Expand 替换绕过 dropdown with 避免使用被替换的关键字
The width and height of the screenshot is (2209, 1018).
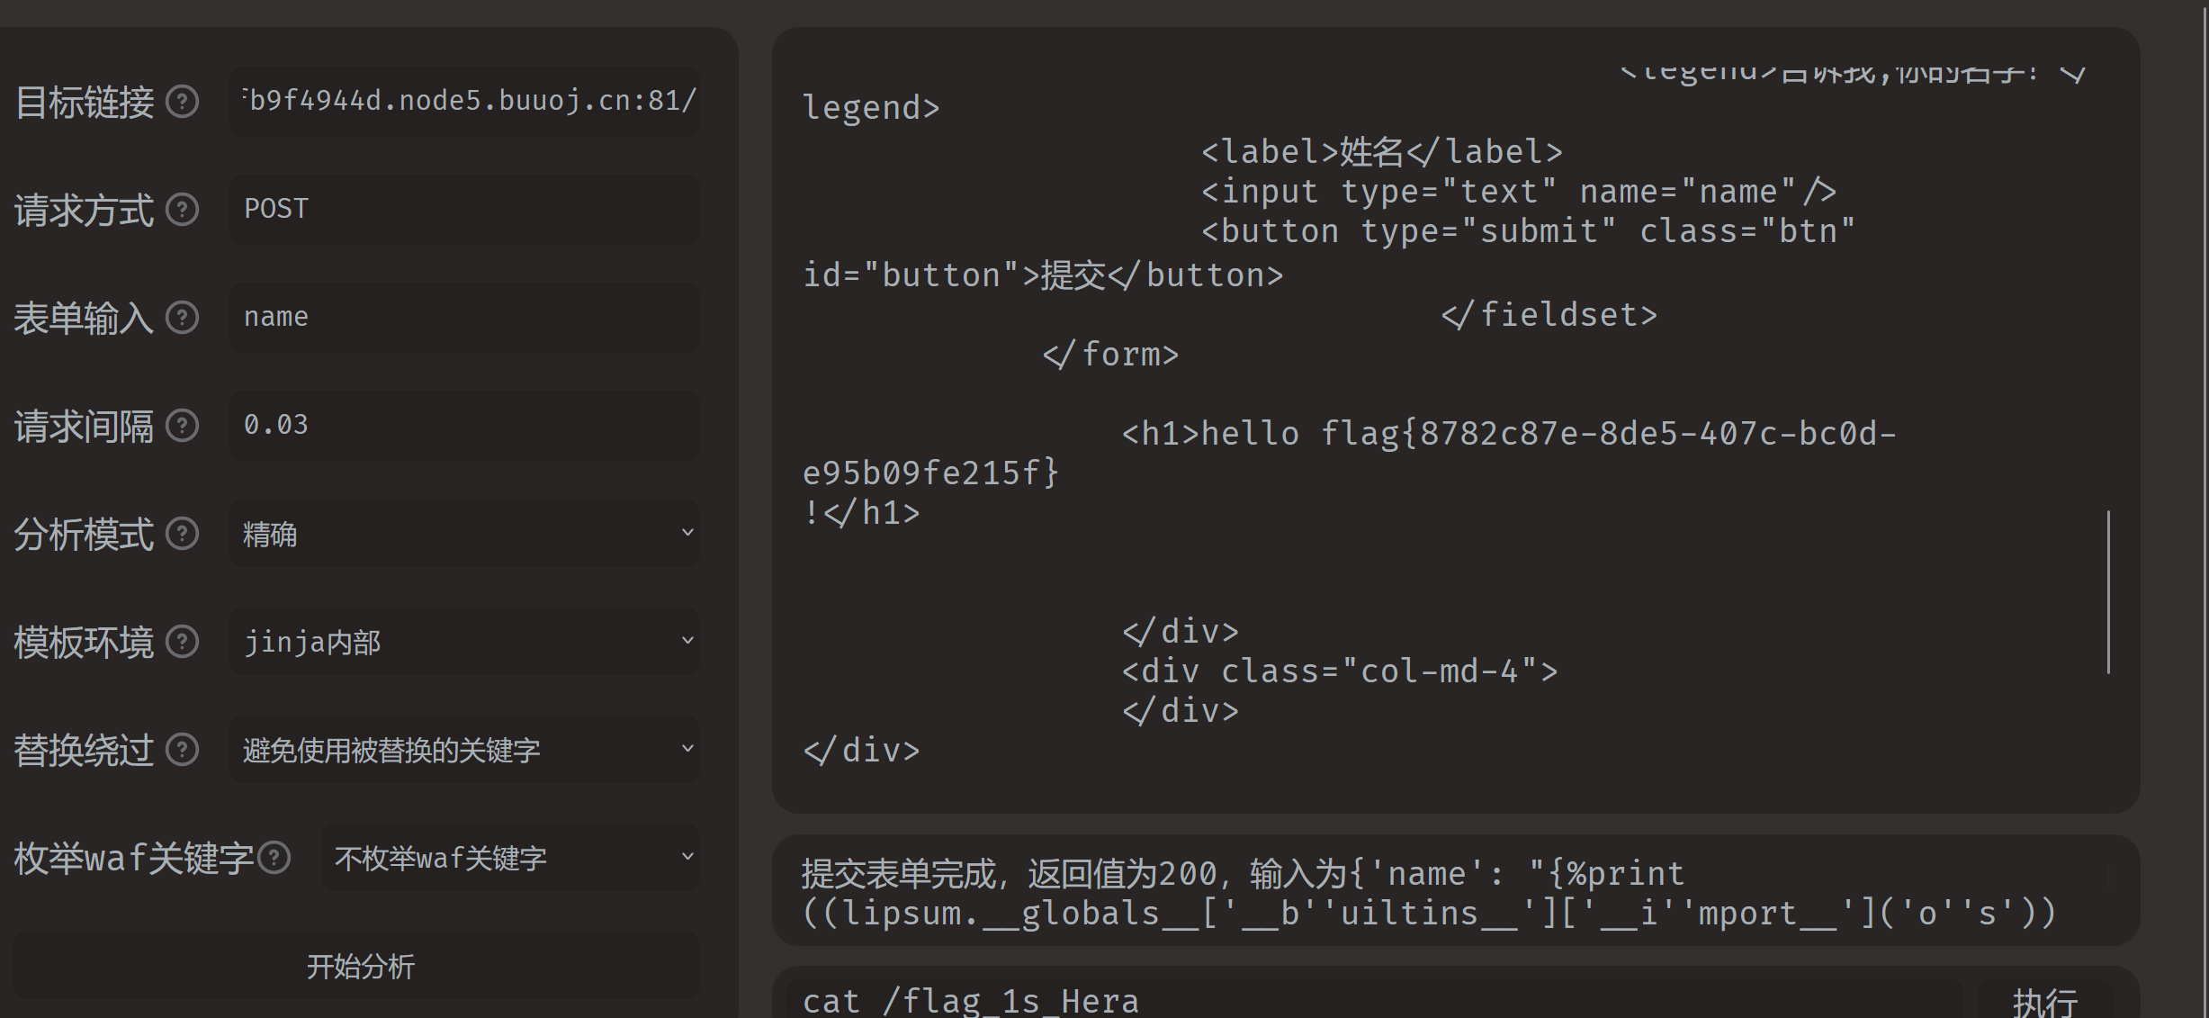(x=464, y=750)
